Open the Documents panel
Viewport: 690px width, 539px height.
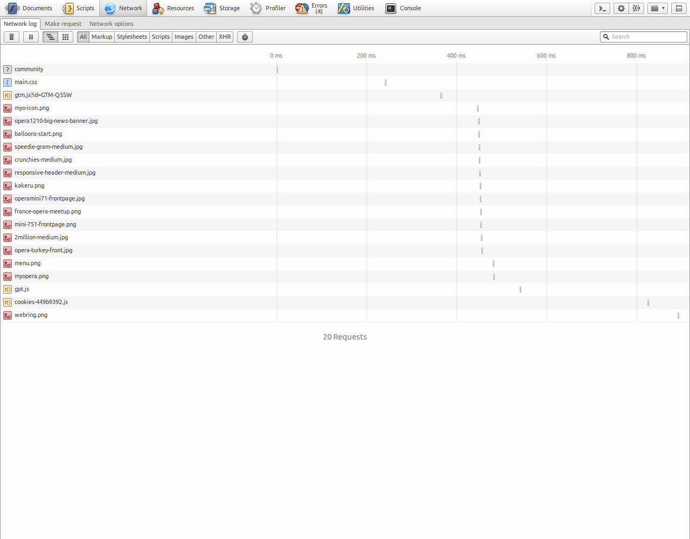coord(29,8)
